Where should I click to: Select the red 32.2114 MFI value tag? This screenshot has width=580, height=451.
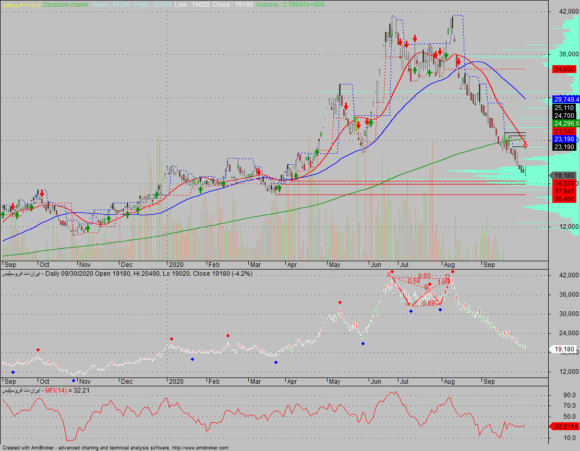564,426
